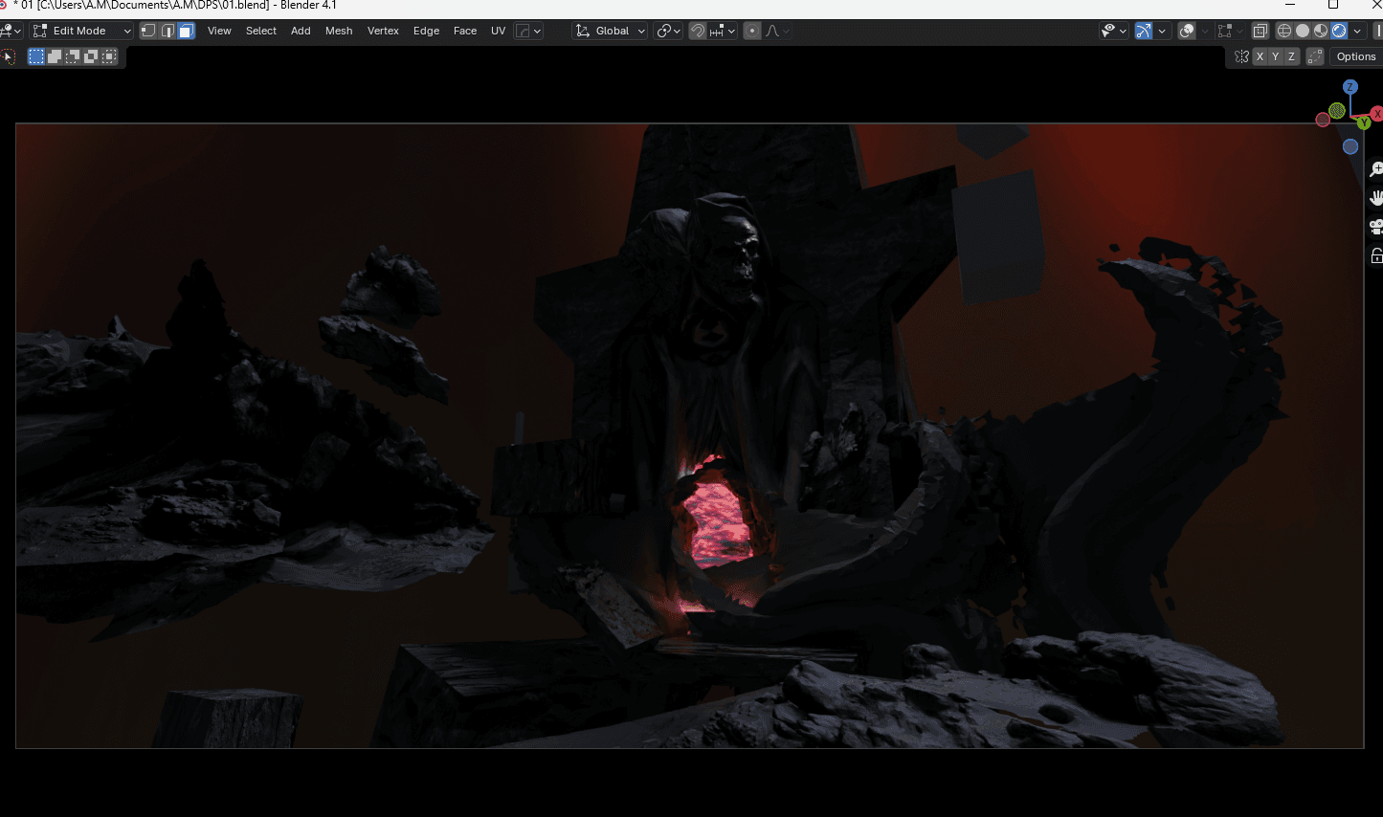Toggle the lock camera to view icon
The image size is (1383, 817).
1375,255
